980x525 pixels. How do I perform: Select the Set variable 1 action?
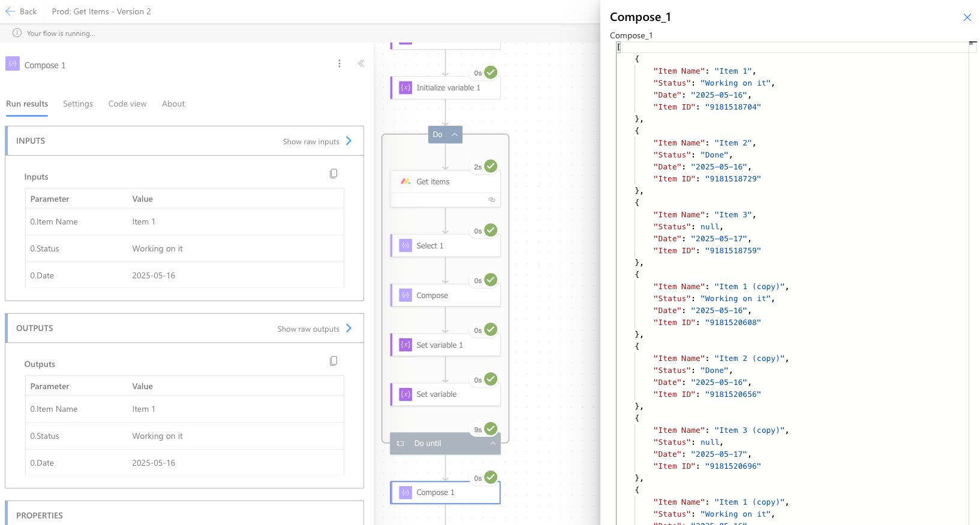pyautogui.click(x=446, y=345)
